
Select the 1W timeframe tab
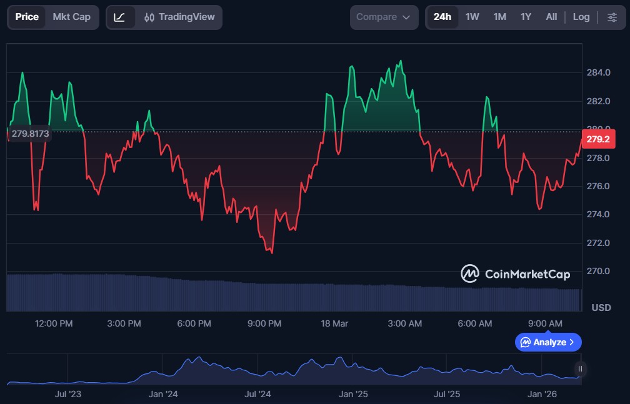[x=472, y=17]
